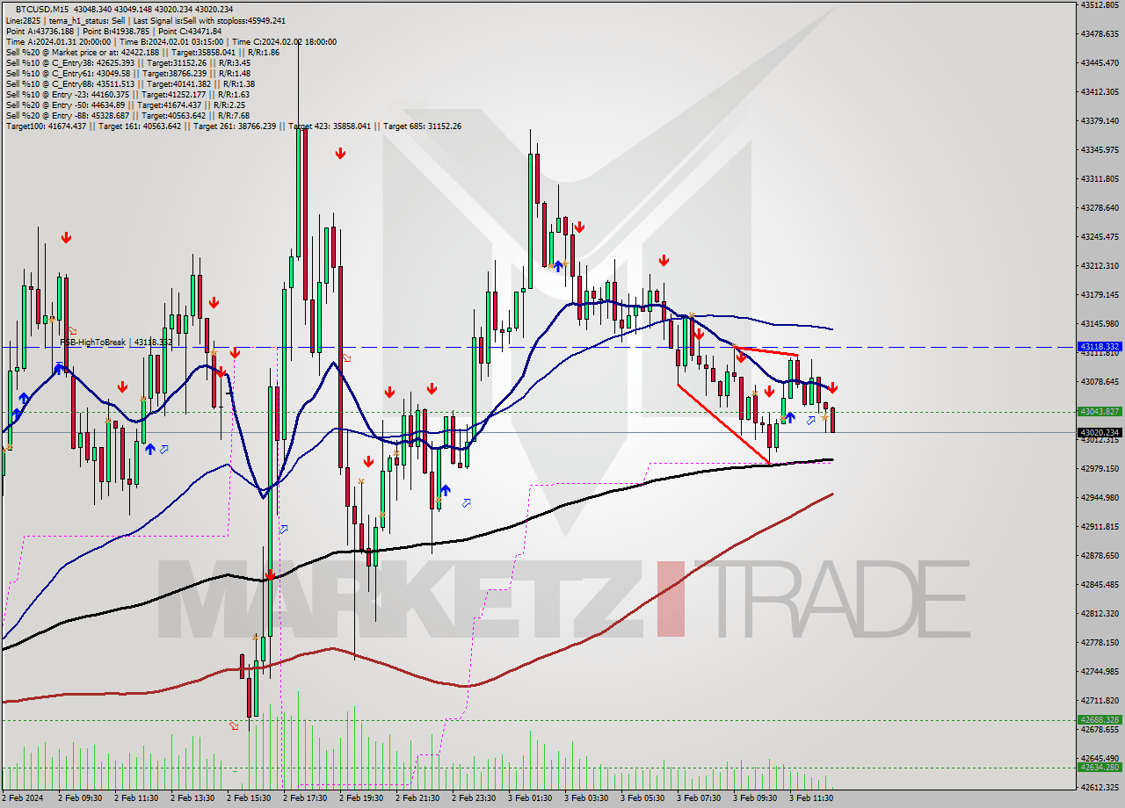The image size is (1125, 808).
Task: Click the 'Sell %10 @ C_Entry38: 42625.393' line
Action: pos(127,62)
